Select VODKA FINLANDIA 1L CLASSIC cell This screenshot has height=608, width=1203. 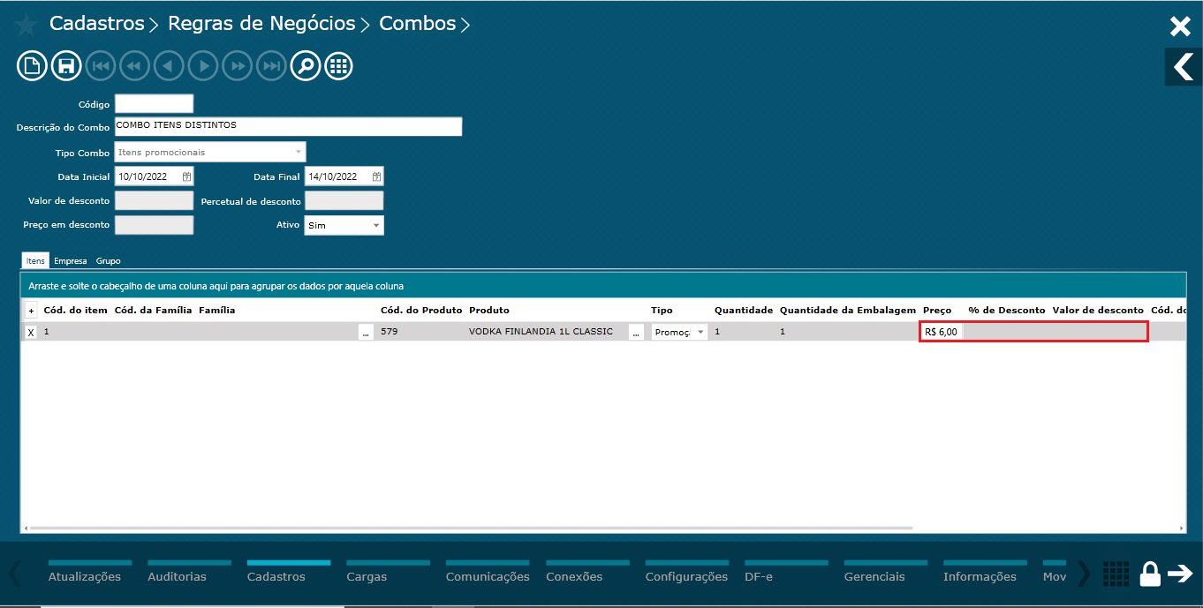click(541, 333)
